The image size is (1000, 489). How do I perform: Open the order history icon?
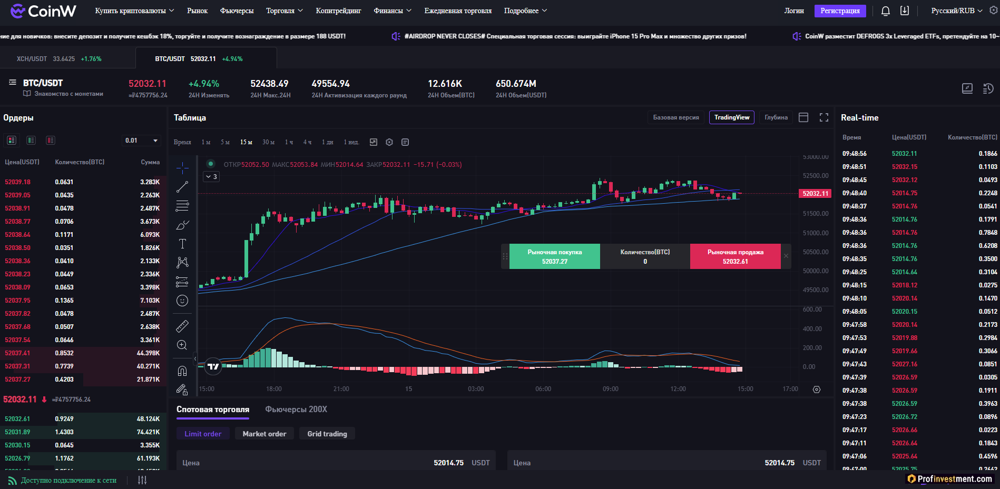[988, 88]
